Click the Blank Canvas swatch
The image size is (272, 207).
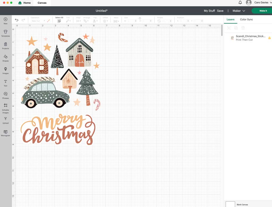pyautogui.click(x=230, y=204)
